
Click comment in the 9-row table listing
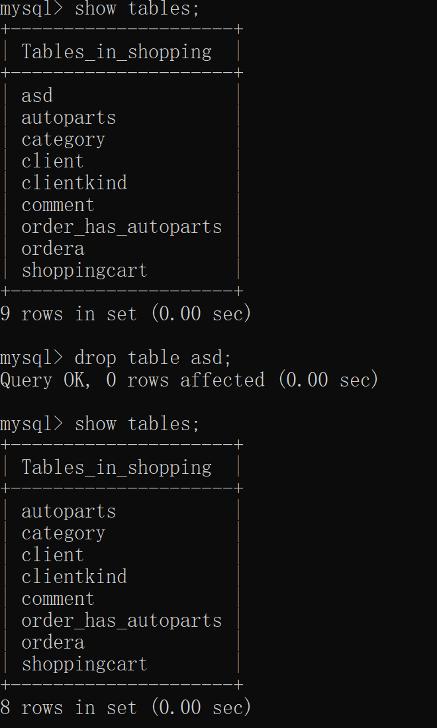[x=58, y=205]
